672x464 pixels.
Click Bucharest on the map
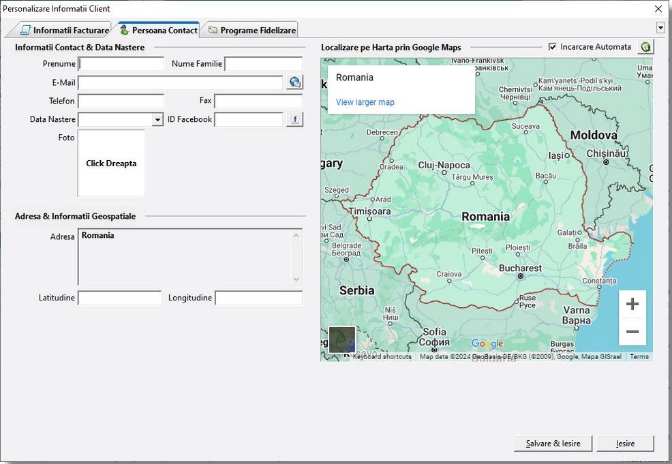[520, 268]
